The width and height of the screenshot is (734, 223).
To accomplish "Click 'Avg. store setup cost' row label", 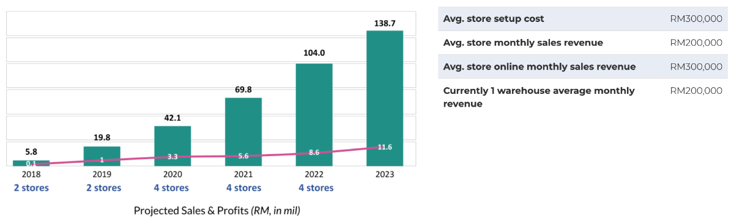I will (x=494, y=19).
